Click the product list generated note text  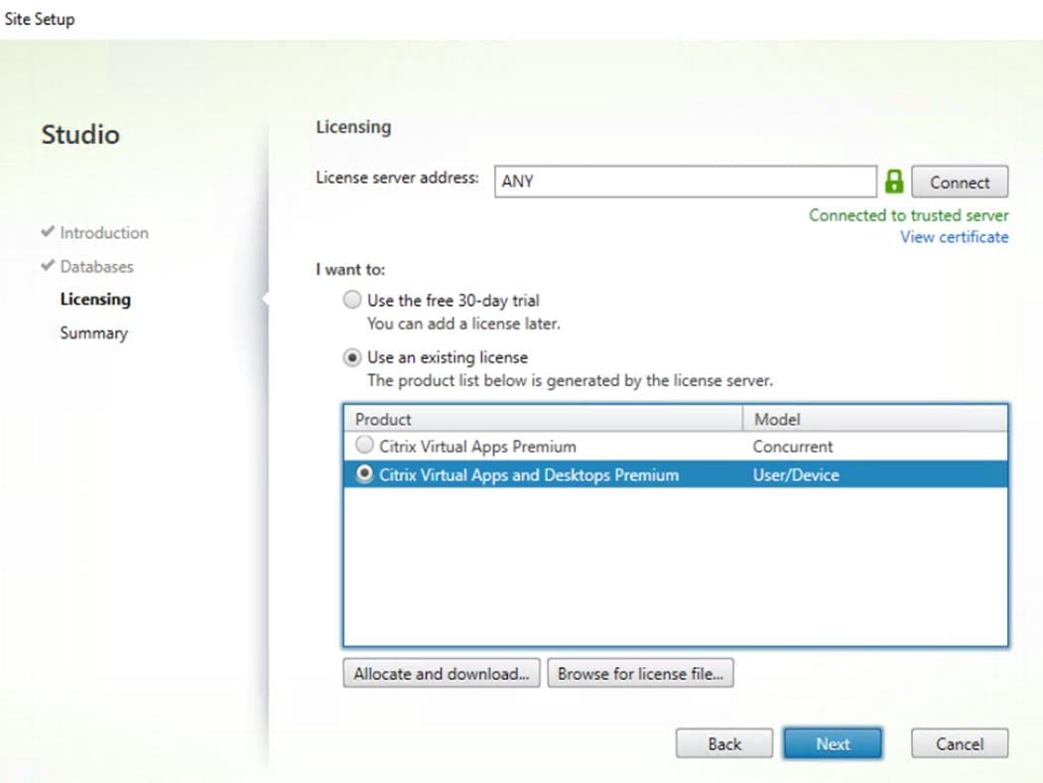pyautogui.click(x=570, y=380)
